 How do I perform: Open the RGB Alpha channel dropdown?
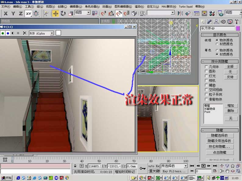[x=52, y=33]
